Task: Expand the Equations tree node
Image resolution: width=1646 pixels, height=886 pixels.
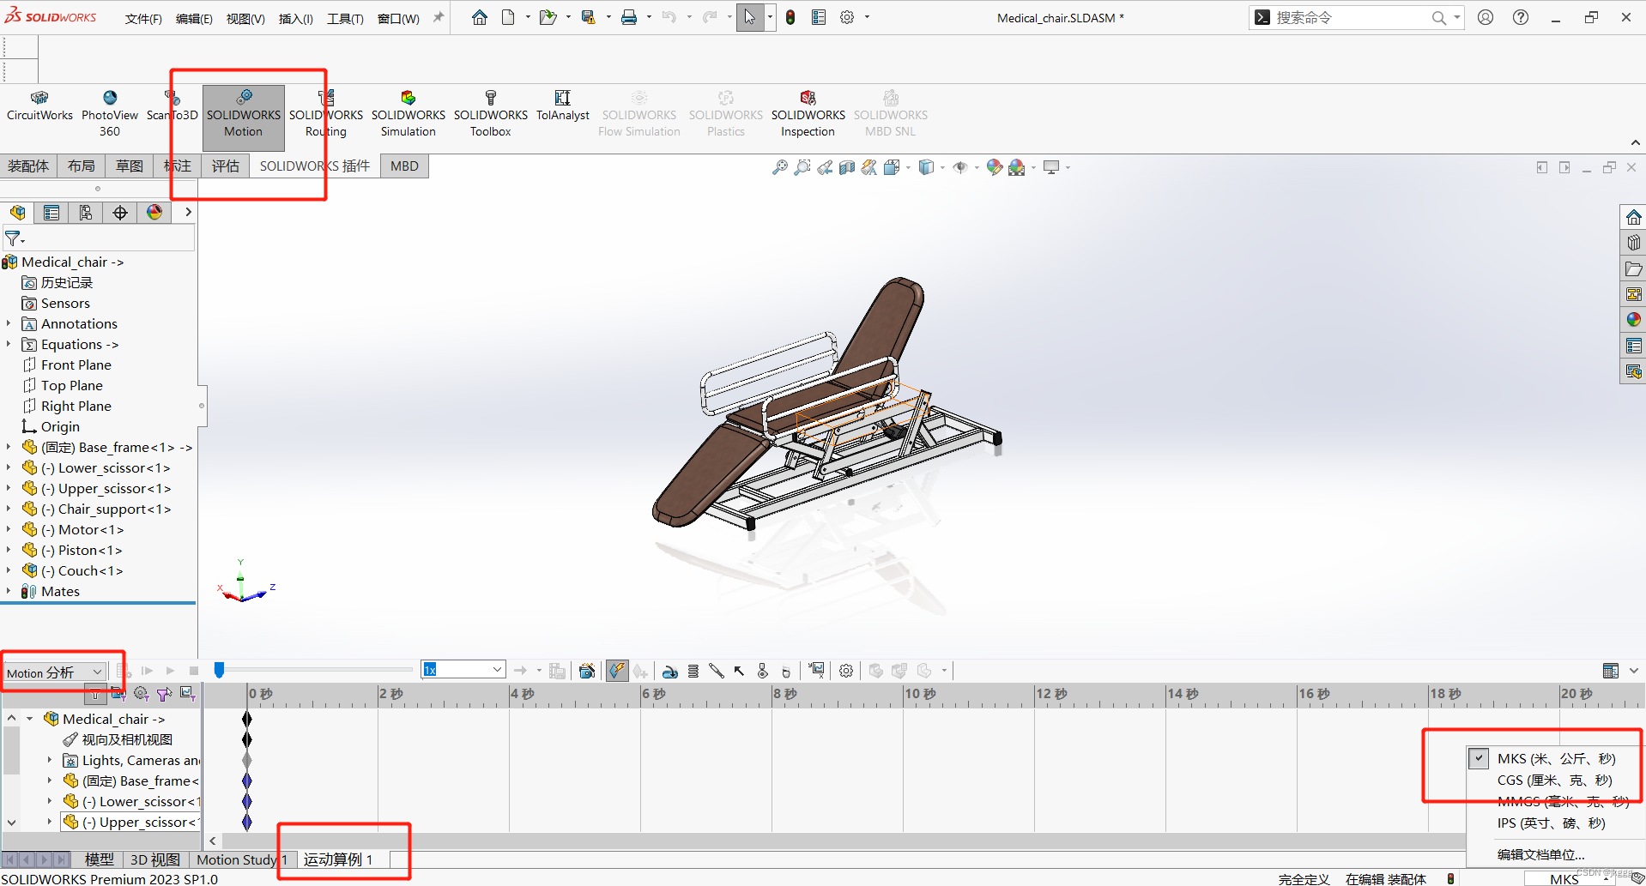Action: pos(9,344)
